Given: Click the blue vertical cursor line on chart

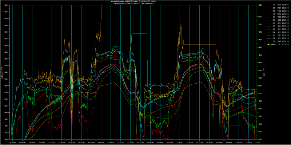Looking at the screenshot, I should (x=133, y=72).
